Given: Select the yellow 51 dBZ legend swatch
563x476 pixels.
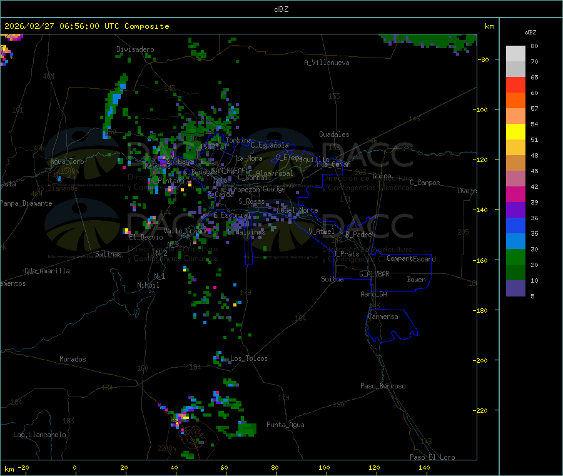Looking at the screenshot, I should 515,132.
